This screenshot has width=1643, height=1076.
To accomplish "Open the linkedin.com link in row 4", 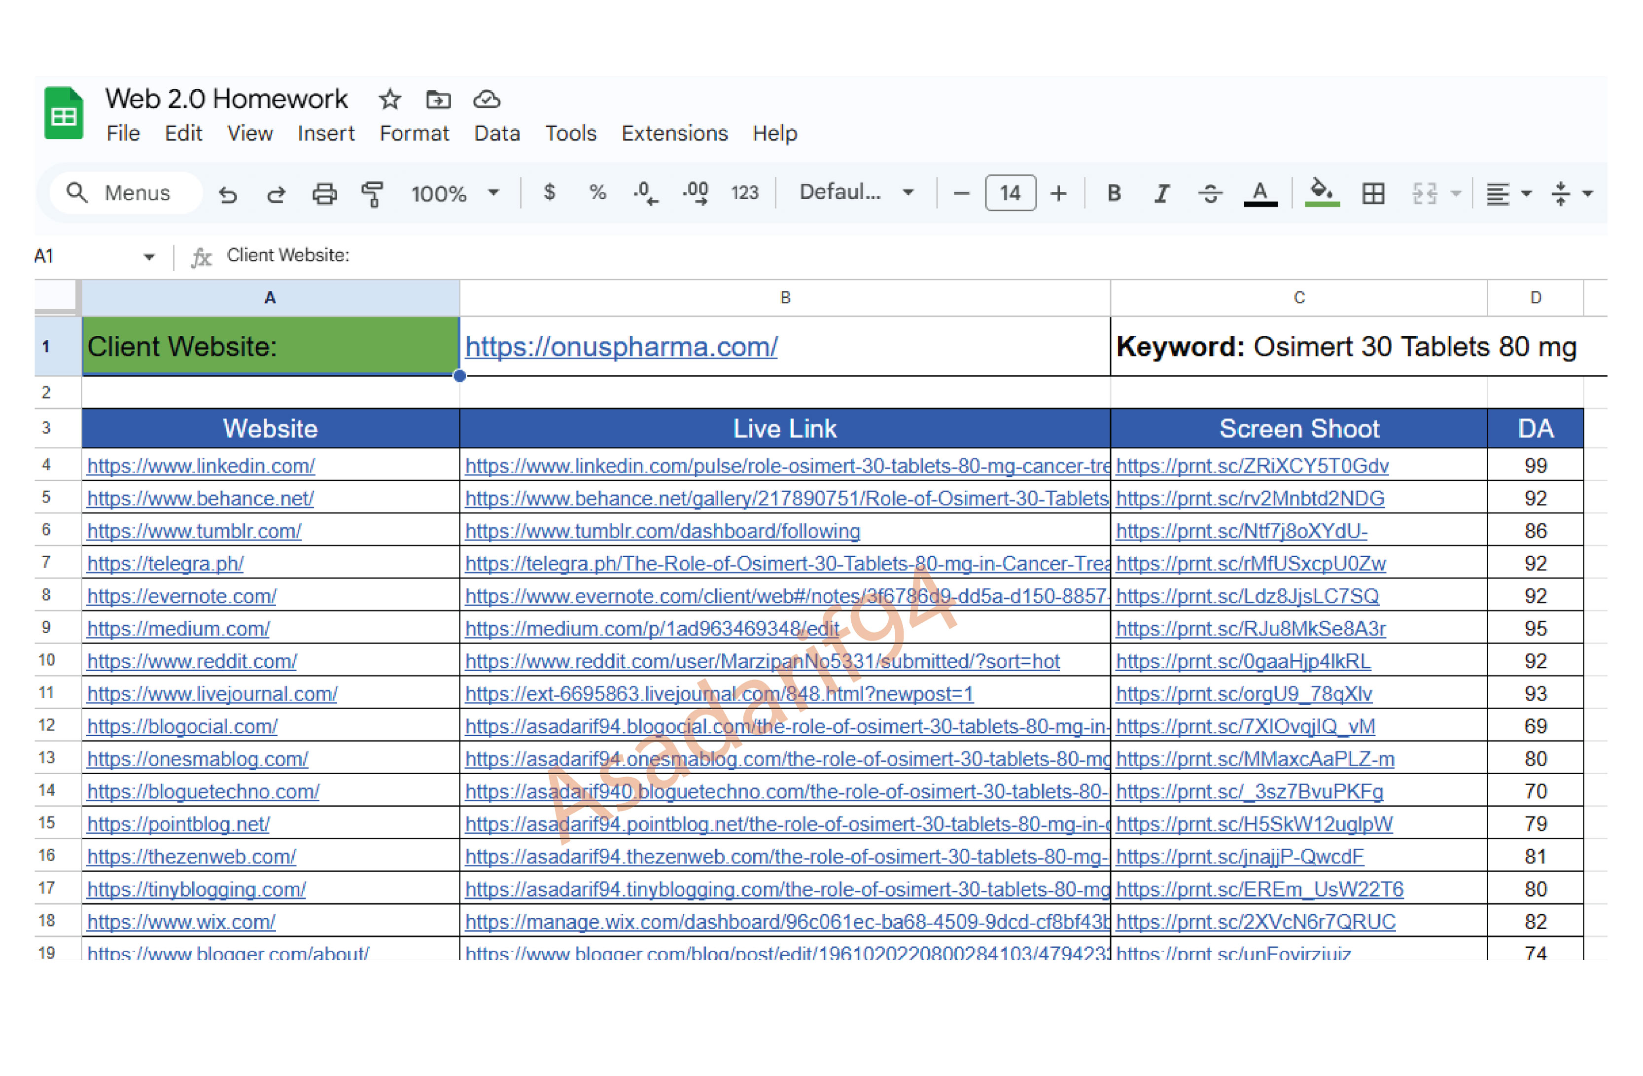I will pos(201,466).
